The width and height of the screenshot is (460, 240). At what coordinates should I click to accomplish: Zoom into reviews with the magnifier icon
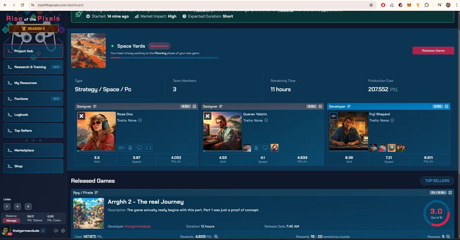[x=448, y=237]
